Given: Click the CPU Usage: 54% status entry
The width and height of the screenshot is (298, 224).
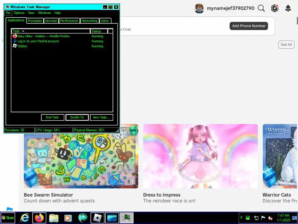Looking at the screenshot, I should pos(54,130).
